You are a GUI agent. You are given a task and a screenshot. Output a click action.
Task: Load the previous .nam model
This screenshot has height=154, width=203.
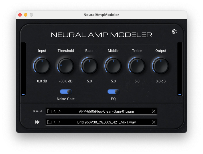55,111
